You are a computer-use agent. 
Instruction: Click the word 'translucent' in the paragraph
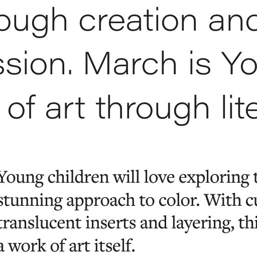pos(41,223)
